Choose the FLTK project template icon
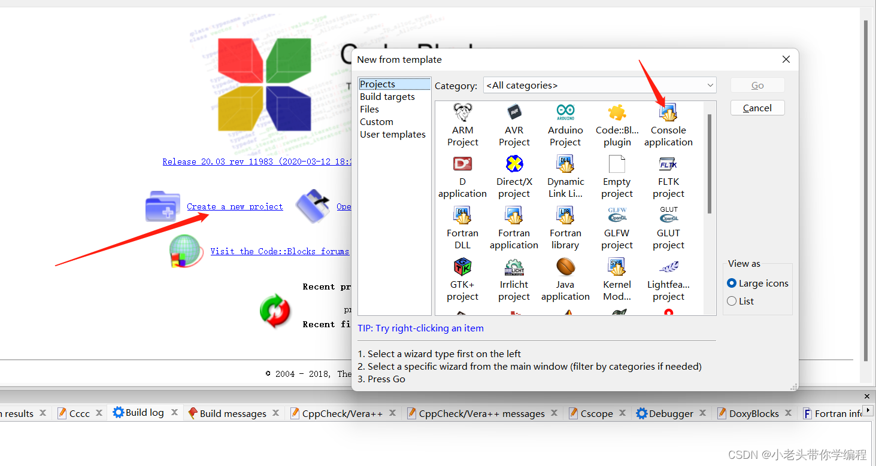This screenshot has width=876, height=466. [668, 164]
